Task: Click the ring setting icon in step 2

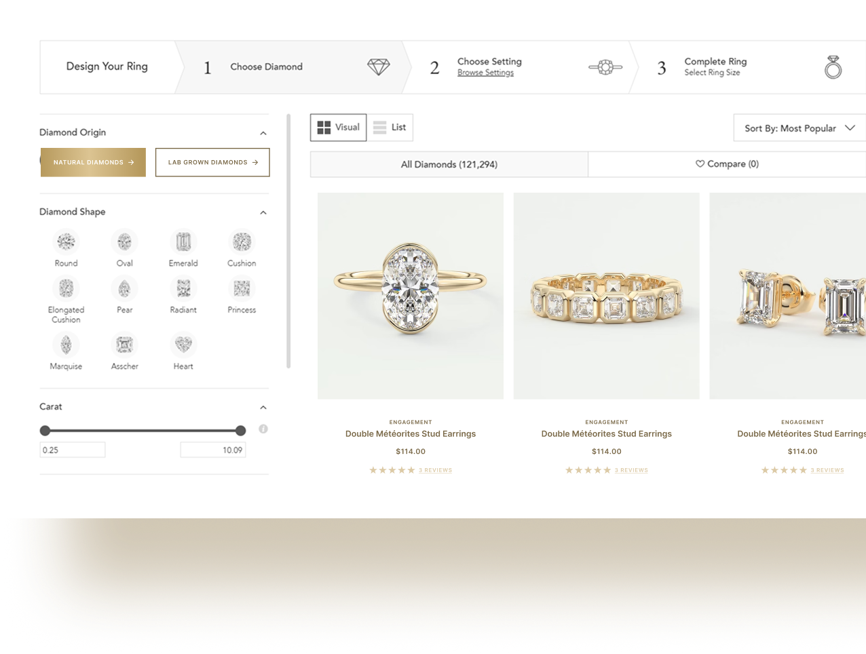Action: tap(605, 67)
